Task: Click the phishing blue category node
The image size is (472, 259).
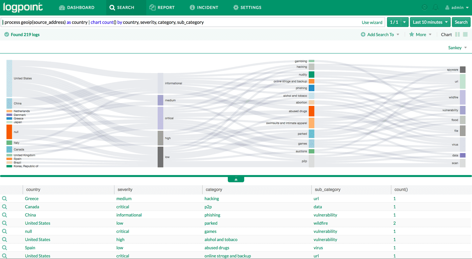Action: [311, 88]
